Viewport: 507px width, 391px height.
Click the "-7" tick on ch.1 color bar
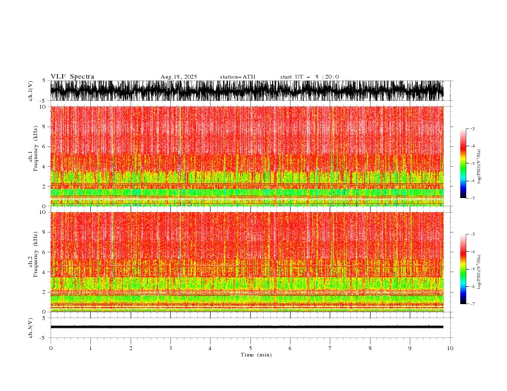pos(472,198)
